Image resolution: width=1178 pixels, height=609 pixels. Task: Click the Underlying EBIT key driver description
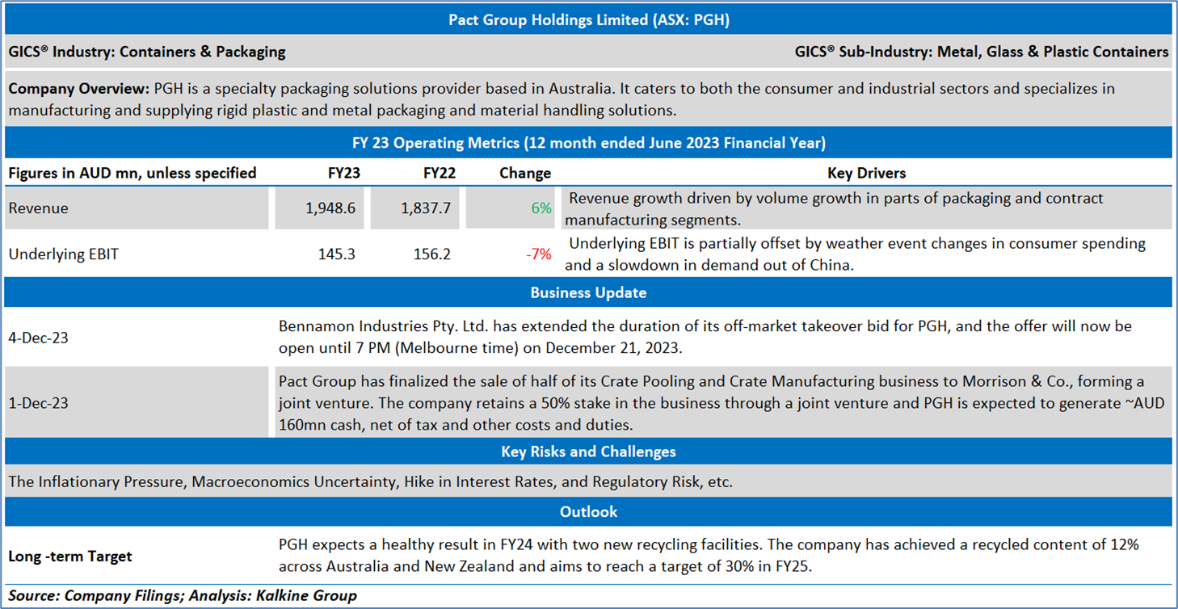pos(855,254)
